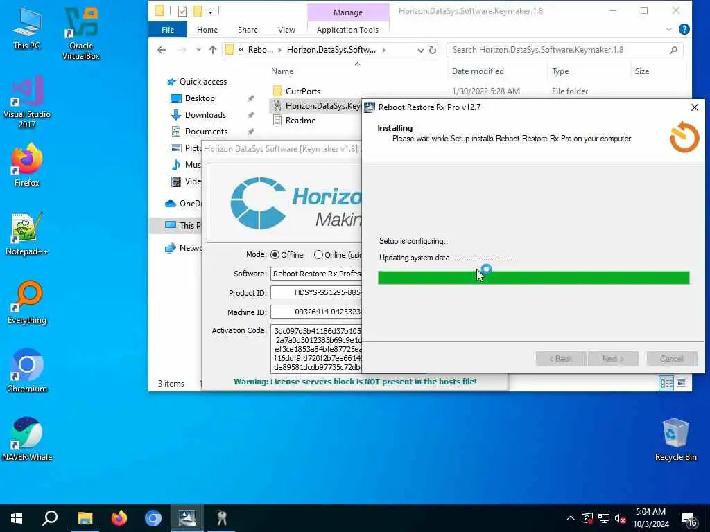Expand the Explorer ribbon chevron

tap(669, 29)
